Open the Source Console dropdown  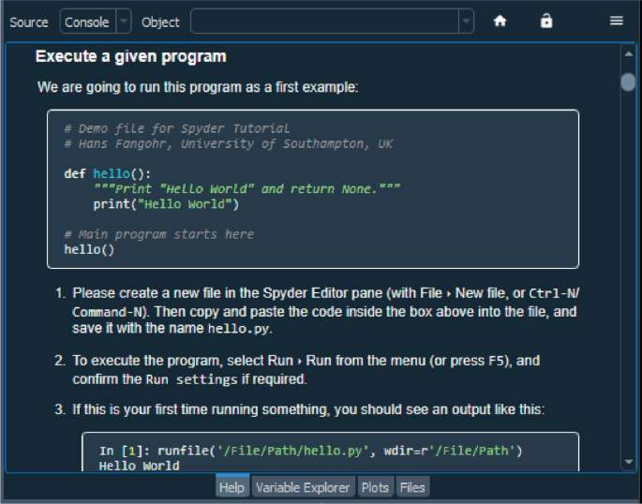(96, 22)
